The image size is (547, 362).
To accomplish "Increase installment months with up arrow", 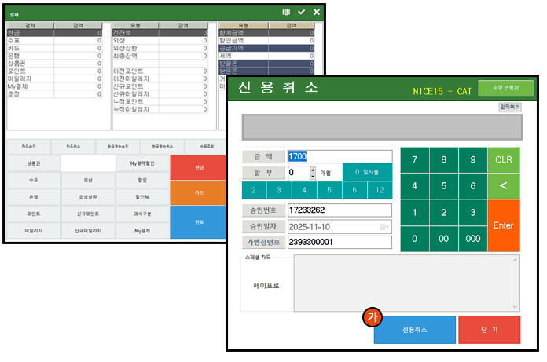I will tap(313, 170).
